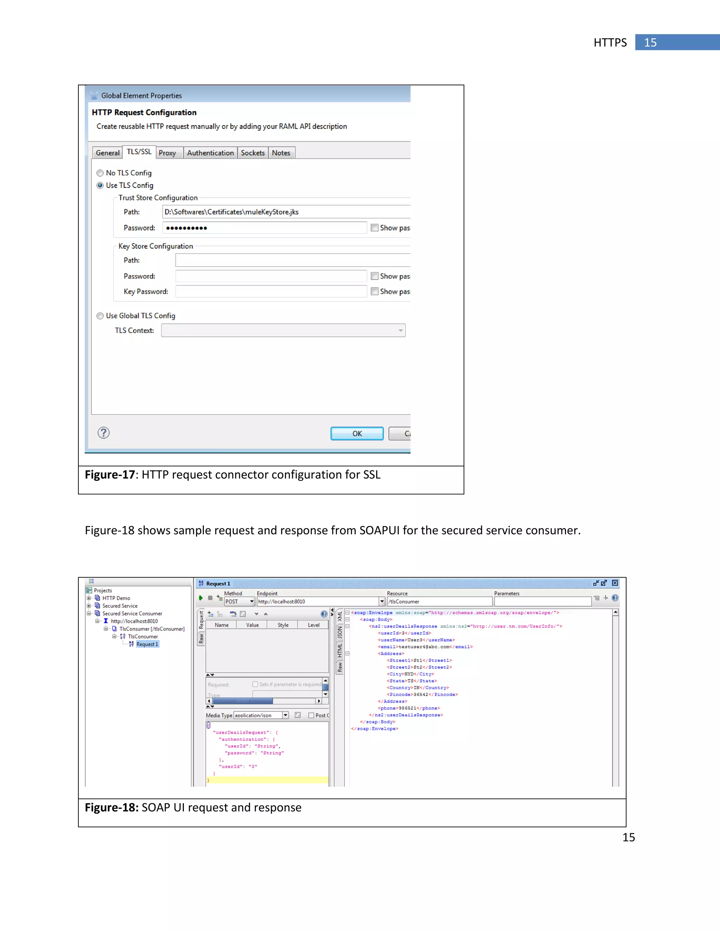Click navigator toolbar list icon above Projects

tap(91, 581)
